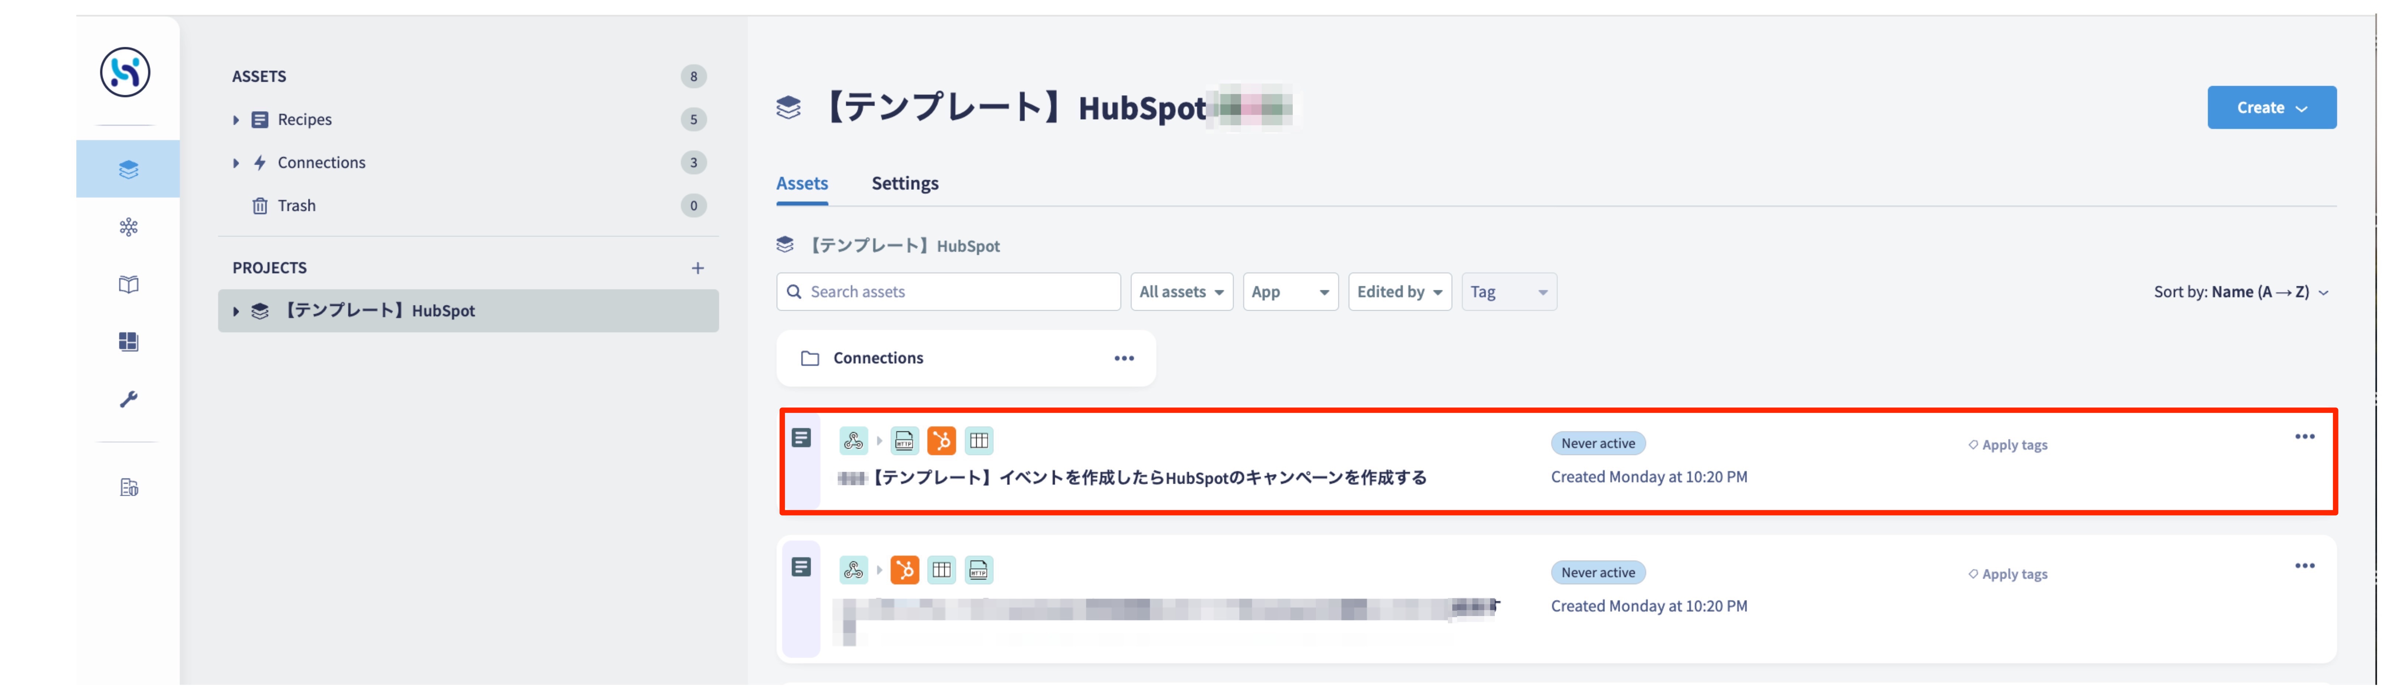Viewport: 2389px width, 699px height.
Task: Click the Trash count badge 0
Action: 693,206
